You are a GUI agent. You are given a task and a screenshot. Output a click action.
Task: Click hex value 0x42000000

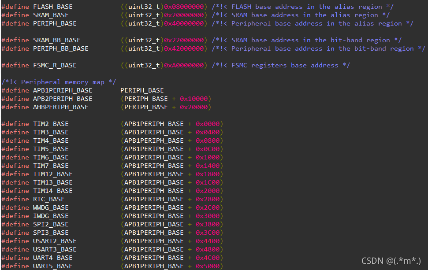pos(184,49)
